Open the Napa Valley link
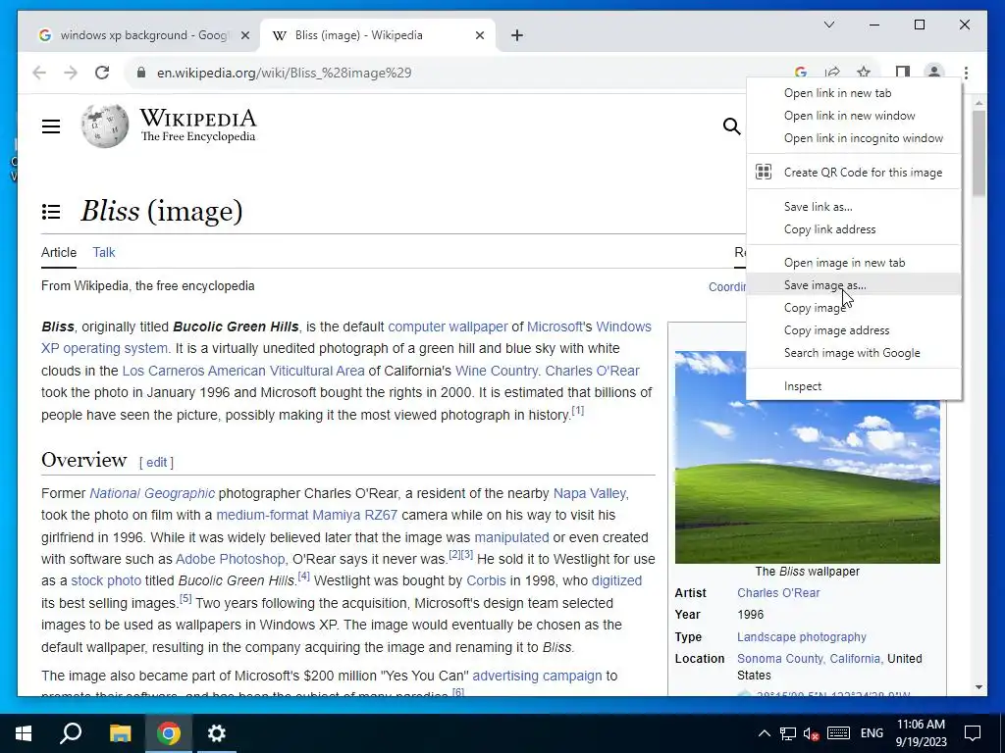 coord(590,493)
